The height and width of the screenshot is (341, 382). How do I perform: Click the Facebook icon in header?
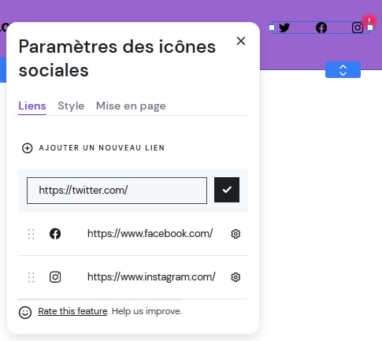pyautogui.click(x=321, y=28)
